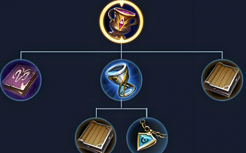This screenshot has height=153, width=246.
Task: Select the wooden tome beneath the blue chalice
Action: pos(96,135)
